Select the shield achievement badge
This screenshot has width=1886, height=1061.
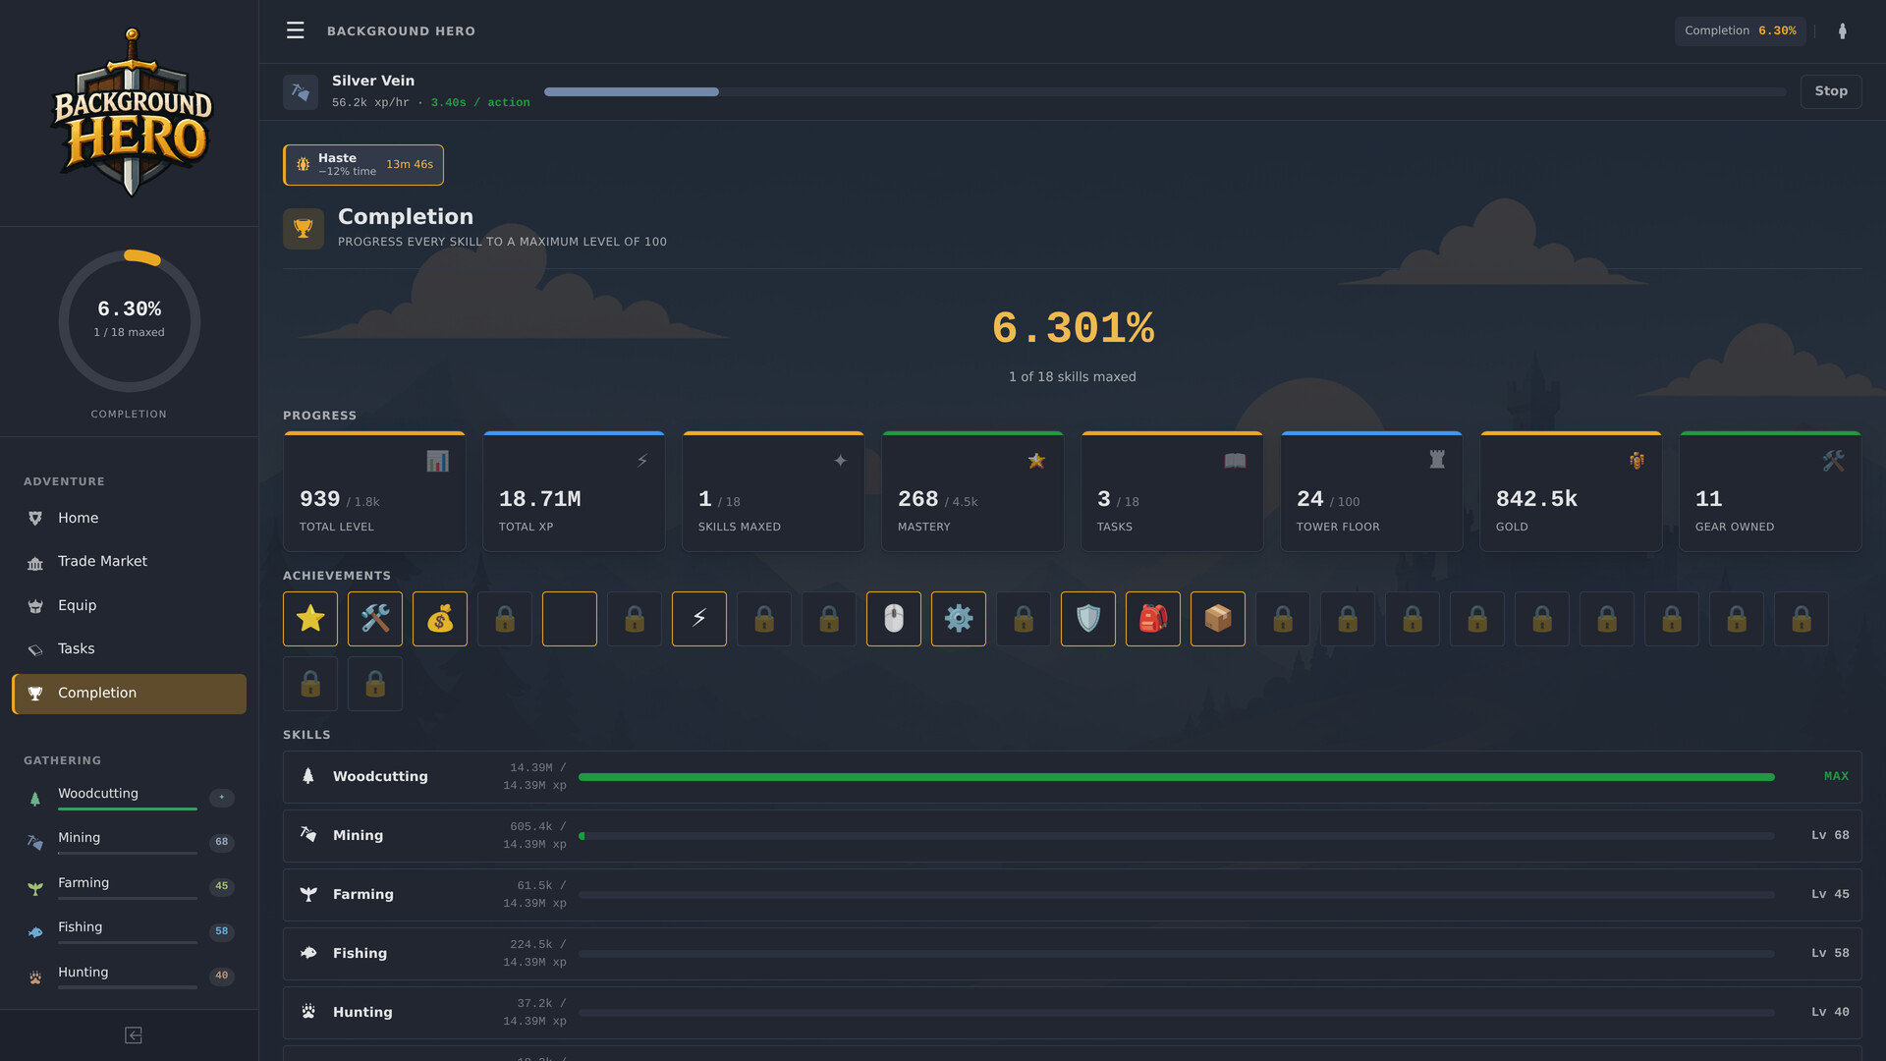pos(1088,619)
